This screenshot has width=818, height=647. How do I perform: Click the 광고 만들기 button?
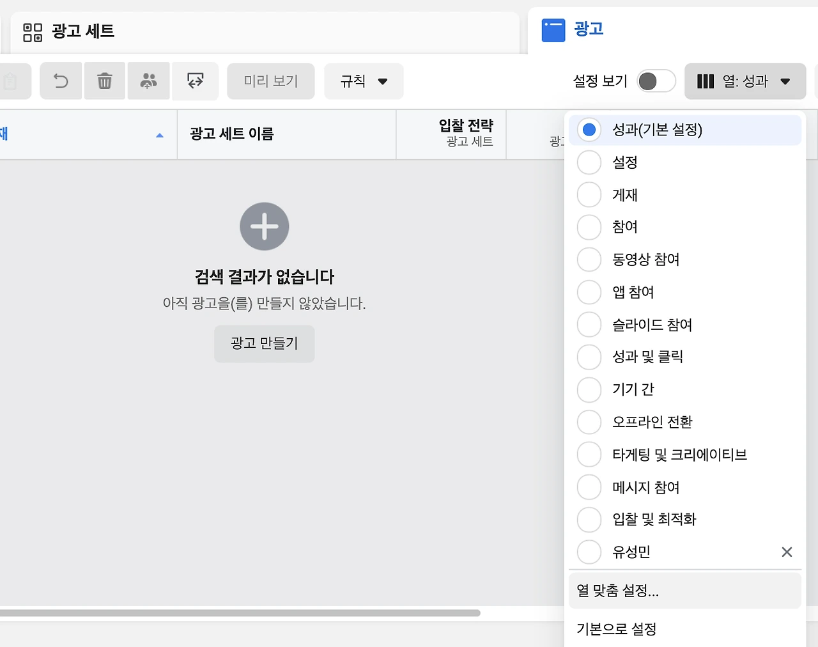coord(265,343)
